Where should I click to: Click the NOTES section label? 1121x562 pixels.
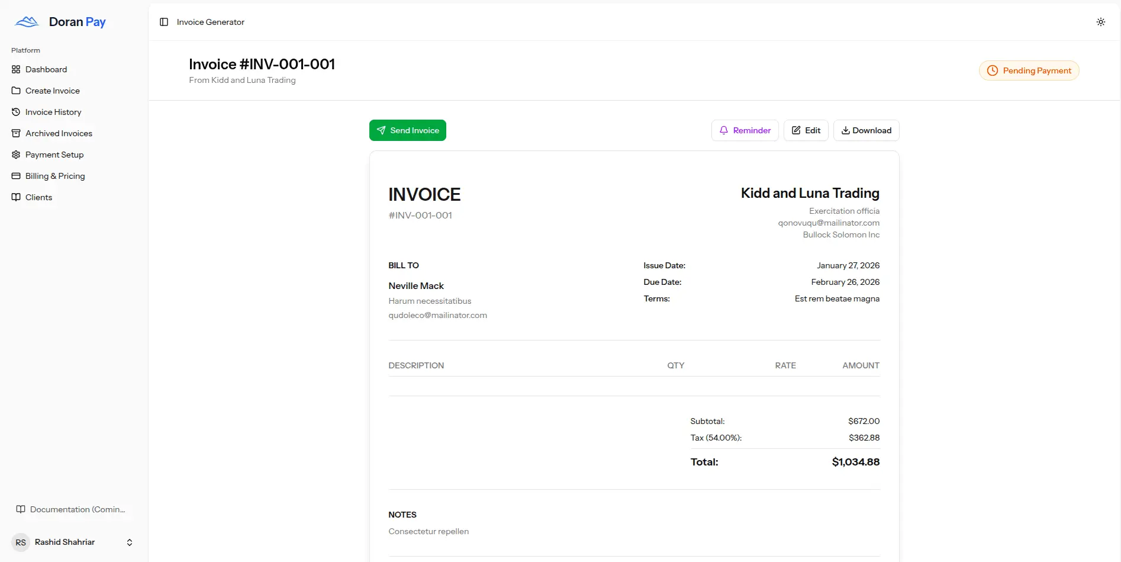pyautogui.click(x=402, y=515)
